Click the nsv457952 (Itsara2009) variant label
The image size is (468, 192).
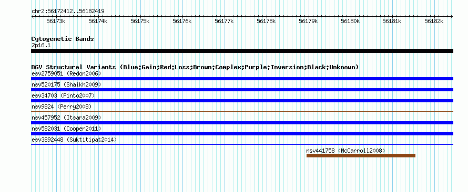pyautogui.click(x=66, y=118)
